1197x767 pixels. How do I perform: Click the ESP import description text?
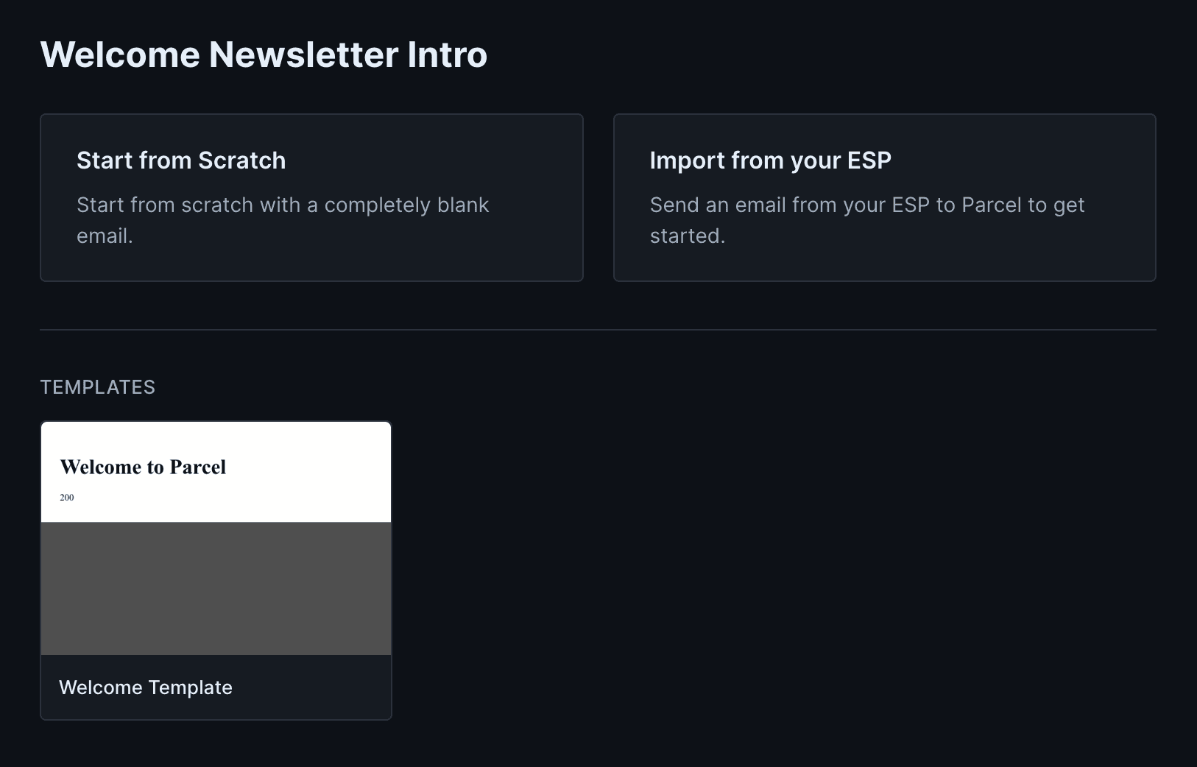coord(867,220)
